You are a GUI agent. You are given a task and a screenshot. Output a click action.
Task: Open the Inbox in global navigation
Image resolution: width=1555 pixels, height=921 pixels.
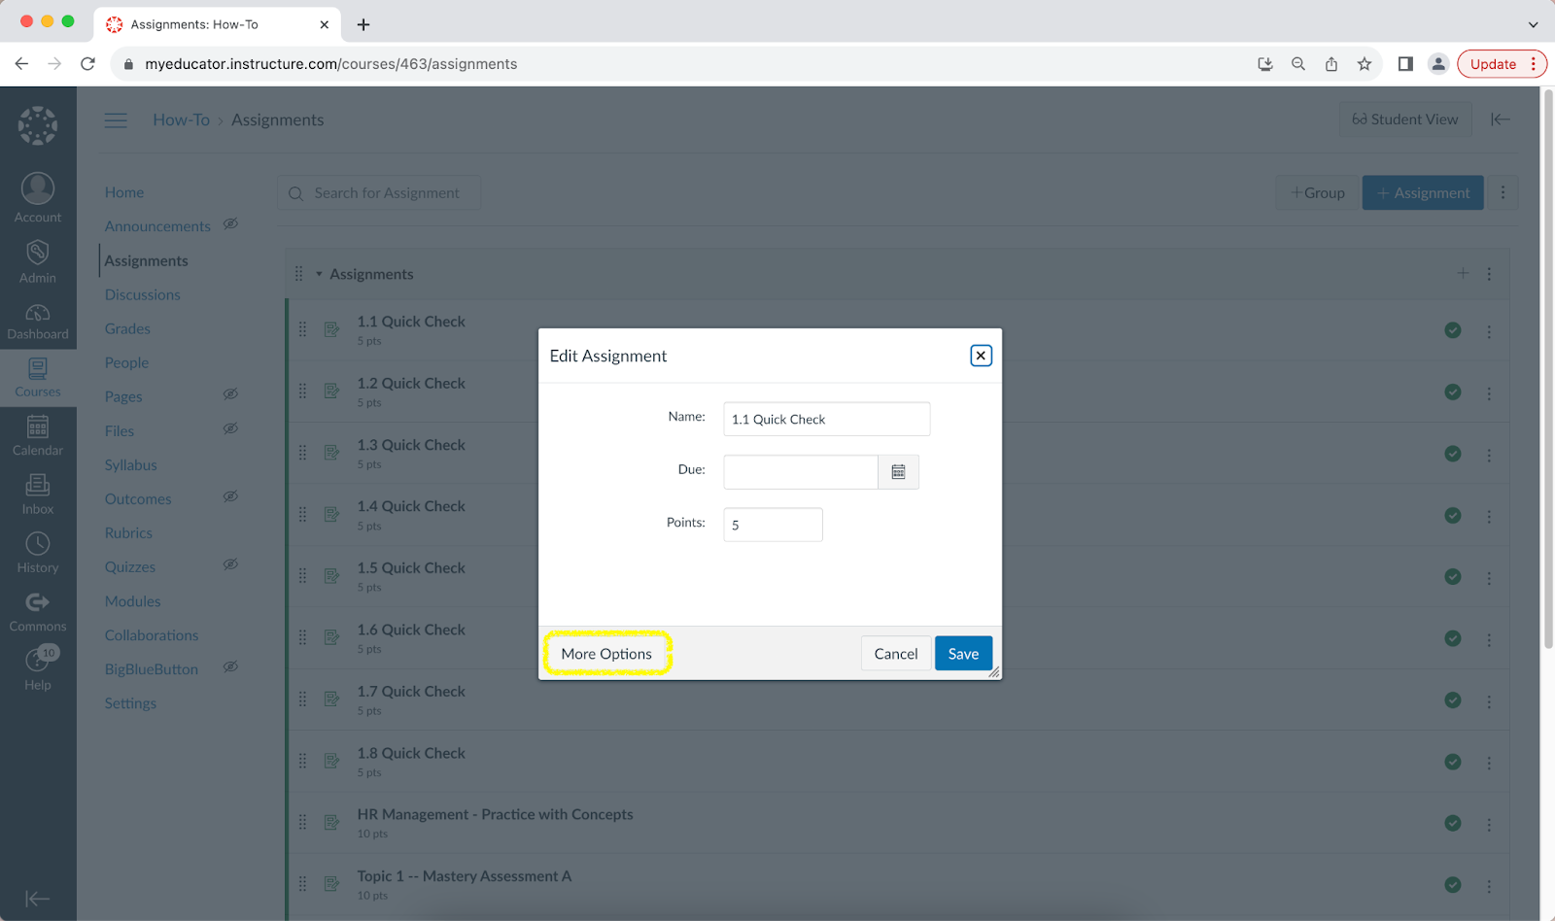click(x=38, y=494)
